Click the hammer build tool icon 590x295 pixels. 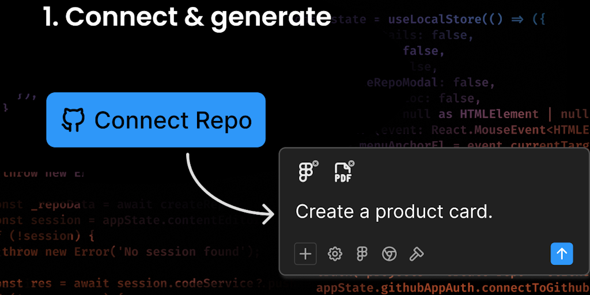pos(417,254)
